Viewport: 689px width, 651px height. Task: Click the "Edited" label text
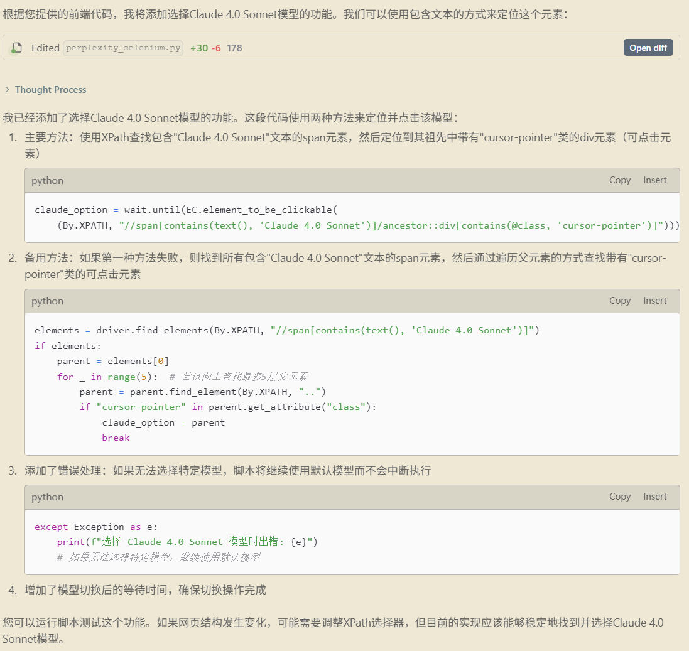pos(45,48)
